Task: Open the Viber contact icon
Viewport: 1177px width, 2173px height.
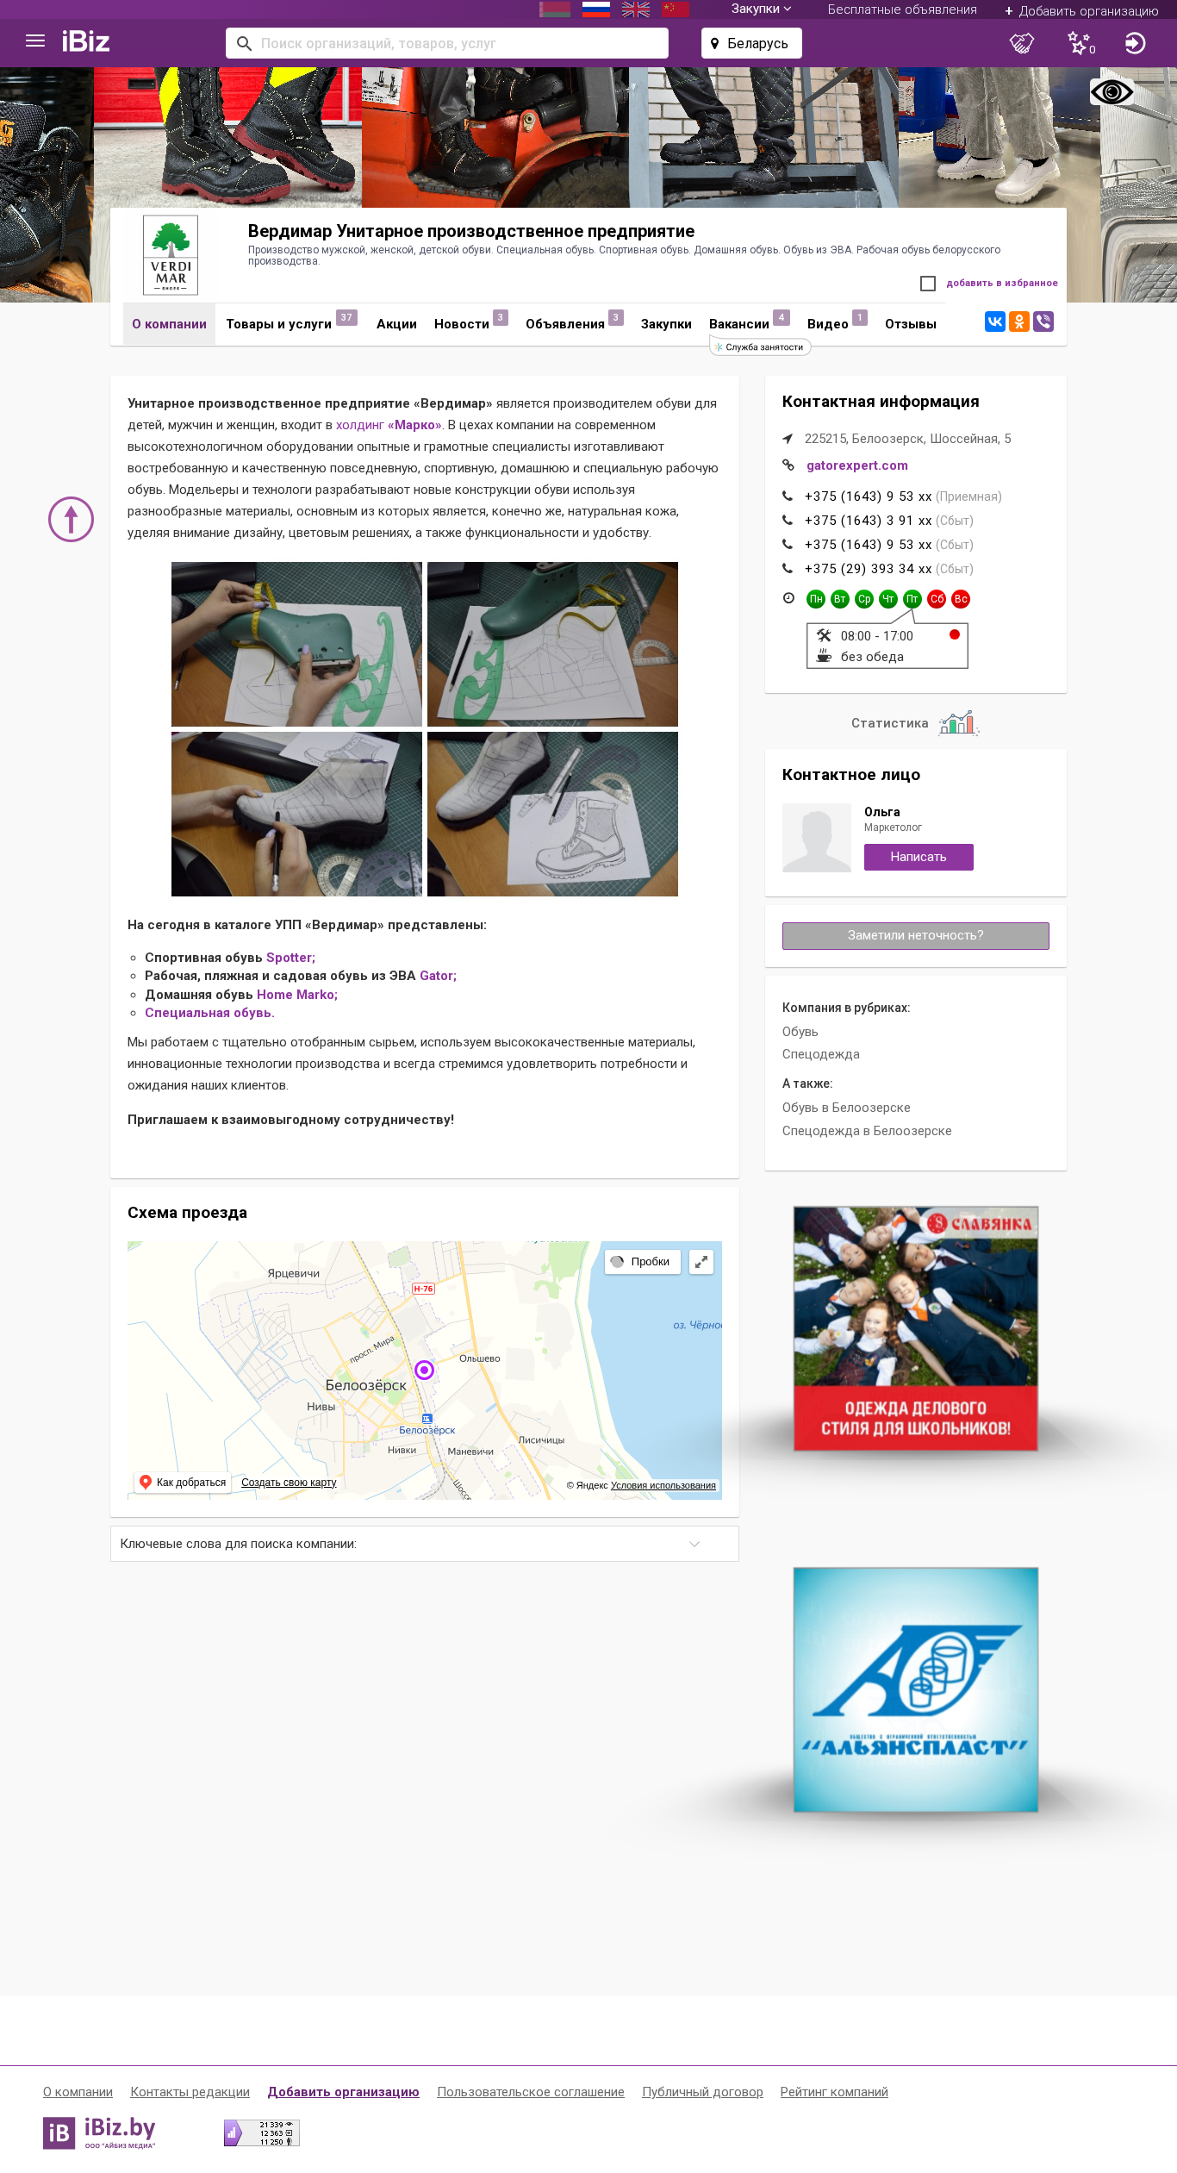Action: pos(1043,322)
